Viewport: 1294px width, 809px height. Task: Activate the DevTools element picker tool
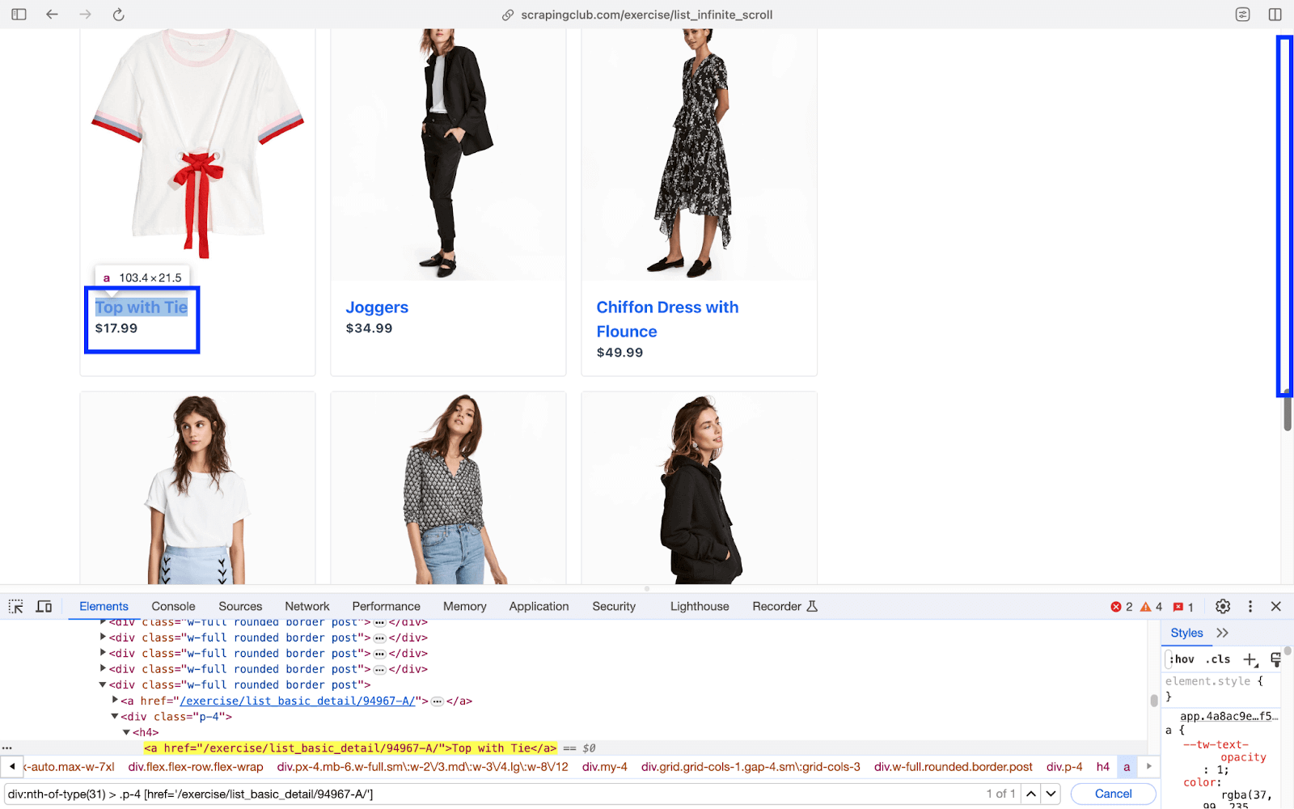[x=16, y=606]
